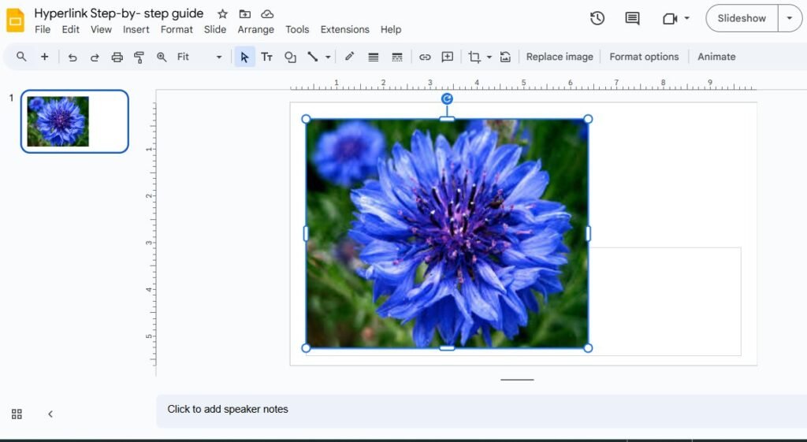This screenshot has width=807, height=442.
Task: Open the File menu
Action: coord(43,29)
